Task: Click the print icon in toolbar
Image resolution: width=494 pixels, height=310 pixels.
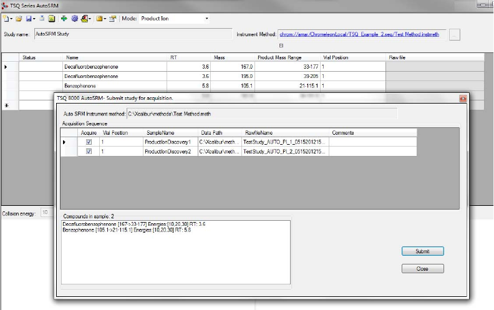Action: pos(41,19)
